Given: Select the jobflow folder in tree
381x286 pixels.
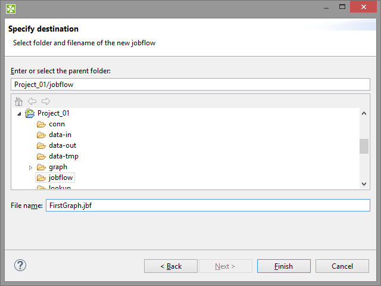Looking at the screenshot, I should [61, 178].
